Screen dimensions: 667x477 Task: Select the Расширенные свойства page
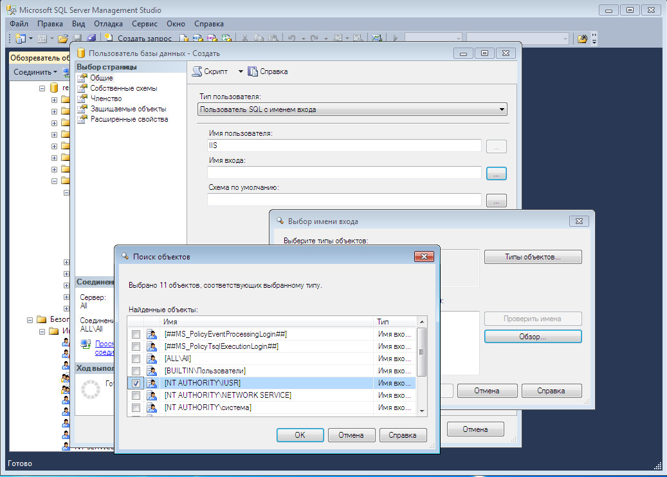tap(129, 119)
